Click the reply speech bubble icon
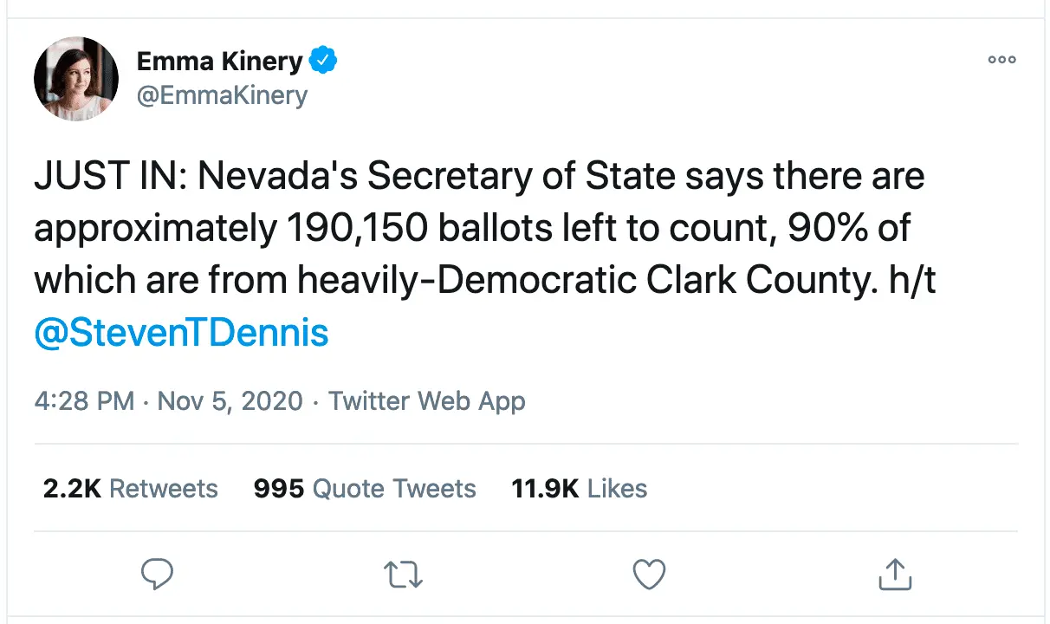The width and height of the screenshot is (1050, 624). 156,574
